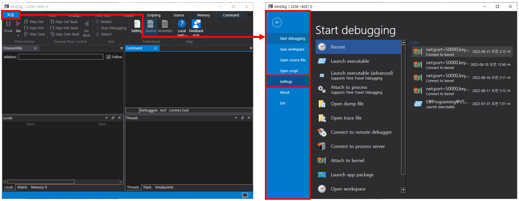The image size is (519, 201).
Task: Click the Break pause icon
Action: click(8, 24)
